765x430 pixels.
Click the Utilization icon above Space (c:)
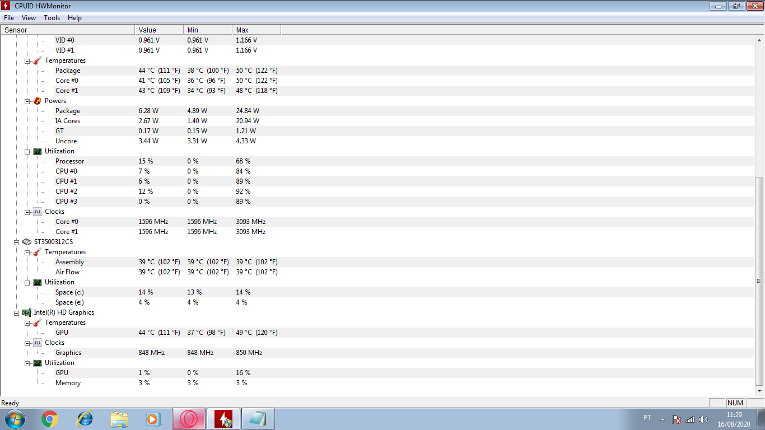click(x=37, y=282)
